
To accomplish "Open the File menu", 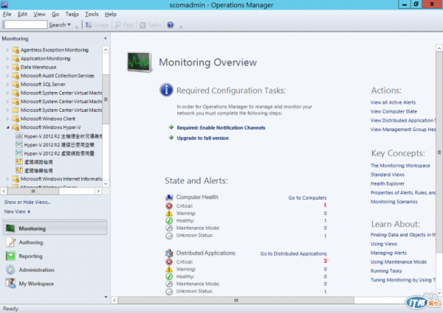I will pos(7,14).
